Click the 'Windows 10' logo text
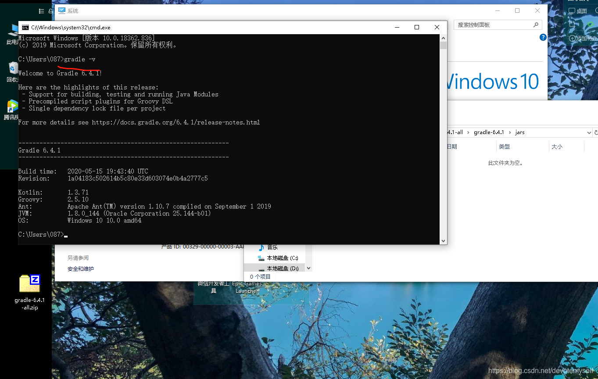Screen dimensions: 598x379 point(493,82)
